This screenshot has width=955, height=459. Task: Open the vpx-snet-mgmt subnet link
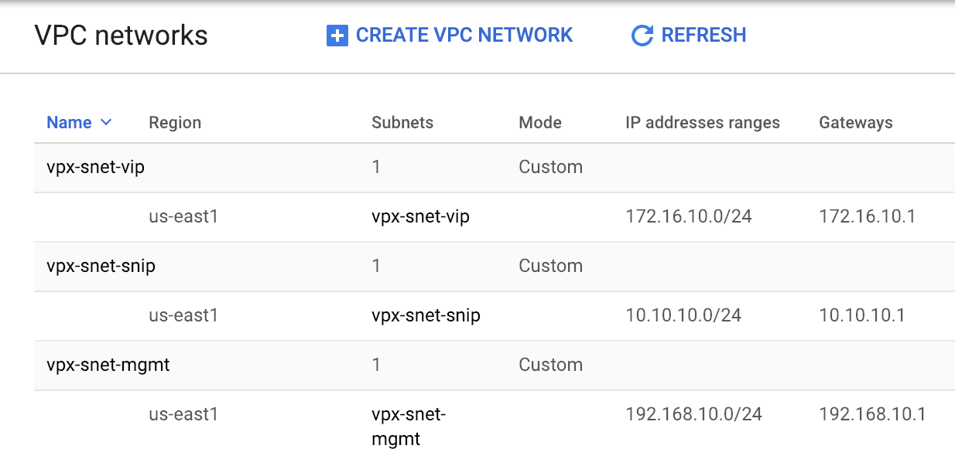coord(409,427)
